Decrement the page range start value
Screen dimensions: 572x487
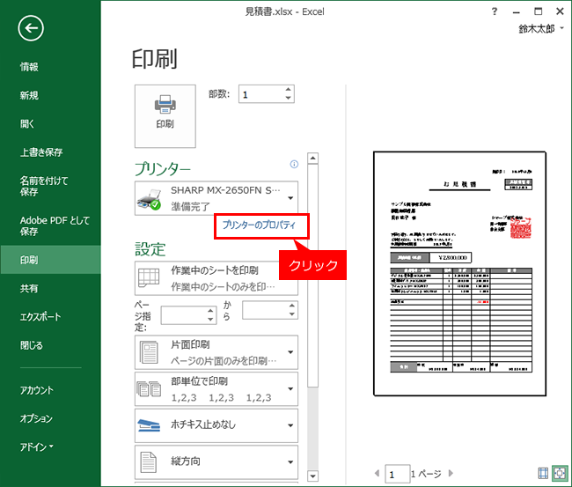(x=210, y=319)
